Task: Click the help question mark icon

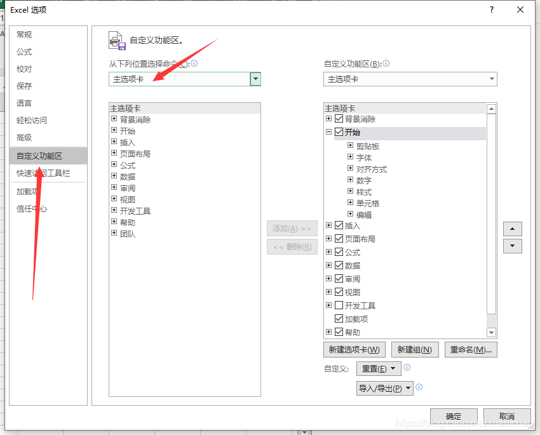Action: (x=492, y=10)
